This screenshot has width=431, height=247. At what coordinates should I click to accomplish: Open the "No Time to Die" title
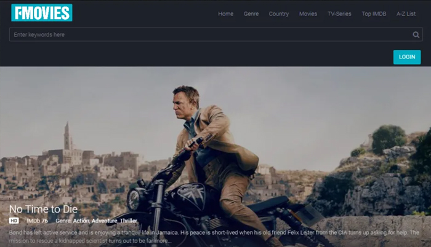click(44, 209)
